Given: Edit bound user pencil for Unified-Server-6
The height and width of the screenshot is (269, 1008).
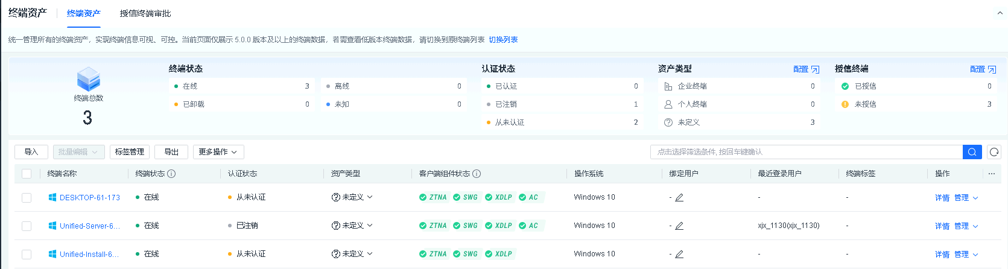Looking at the screenshot, I should click(x=679, y=226).
